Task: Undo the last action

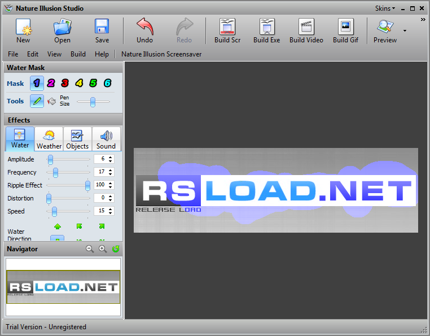Action: click(145, 30)
